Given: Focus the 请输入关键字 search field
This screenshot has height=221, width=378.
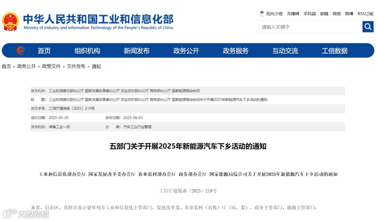Looking at the screenshot, I should coord(310,27).
